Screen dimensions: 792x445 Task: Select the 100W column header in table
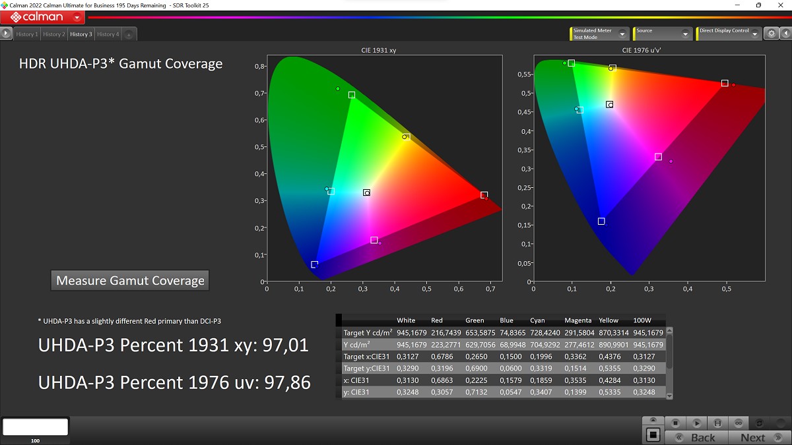click(642, 320)
